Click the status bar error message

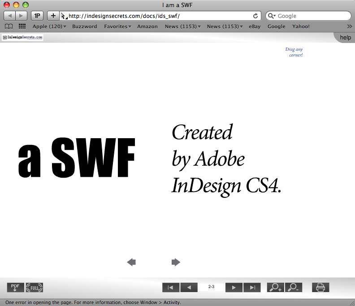coord(93,302)
